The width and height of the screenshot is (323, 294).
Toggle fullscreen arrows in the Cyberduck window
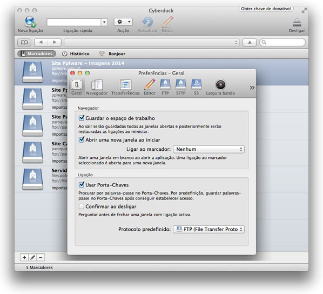tap(304, 10)
